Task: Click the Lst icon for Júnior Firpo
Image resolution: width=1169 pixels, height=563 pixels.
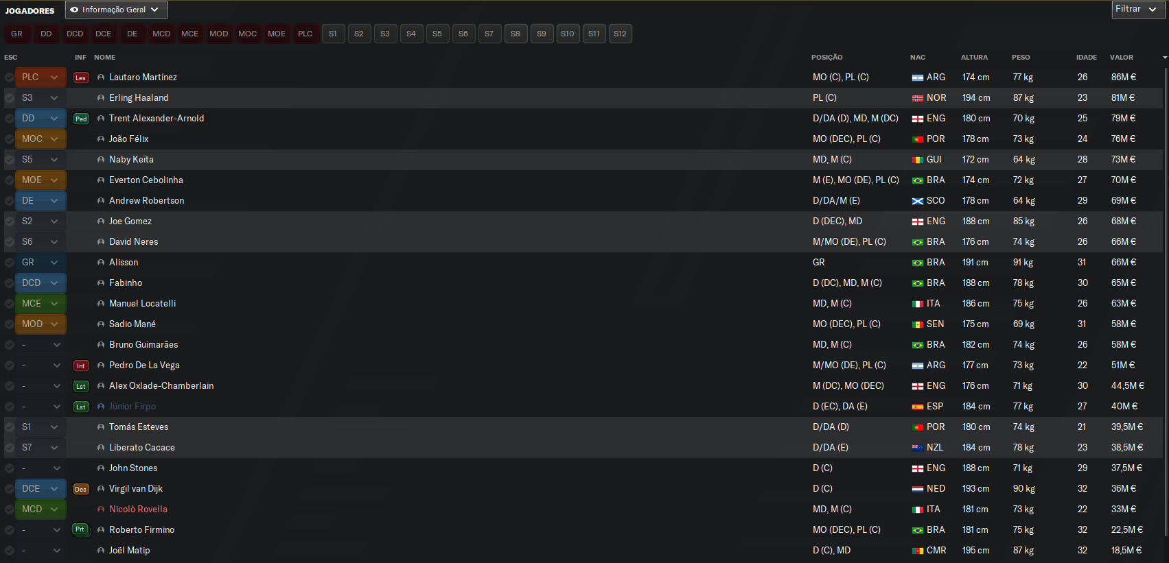Action: tap(81, 407)
